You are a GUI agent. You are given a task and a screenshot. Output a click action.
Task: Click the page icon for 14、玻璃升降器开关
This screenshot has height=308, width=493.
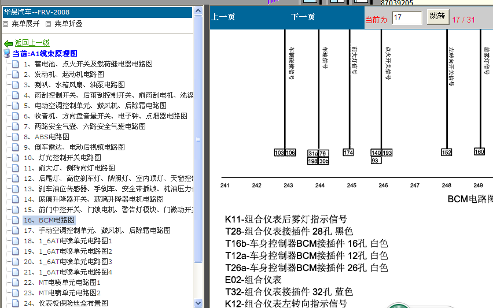pos(16,199)
